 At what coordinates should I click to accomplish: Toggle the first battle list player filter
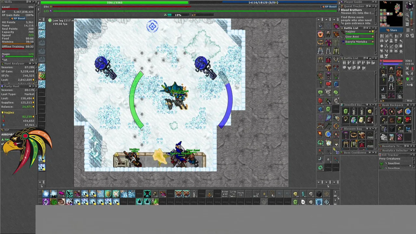point(344,62)
